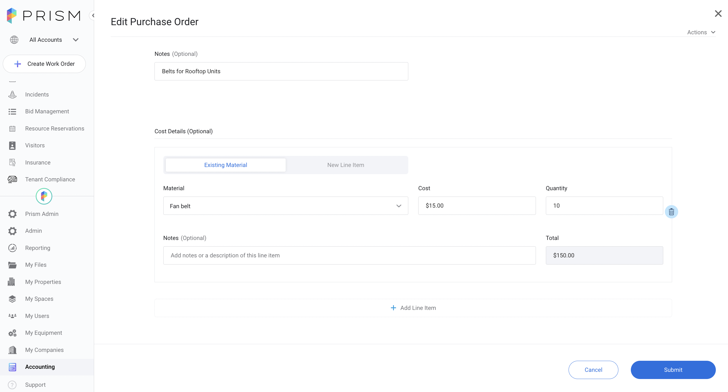Collapse the sidebar with arrow button
This screenshot has width=728, height=392.
coord(92,15)
